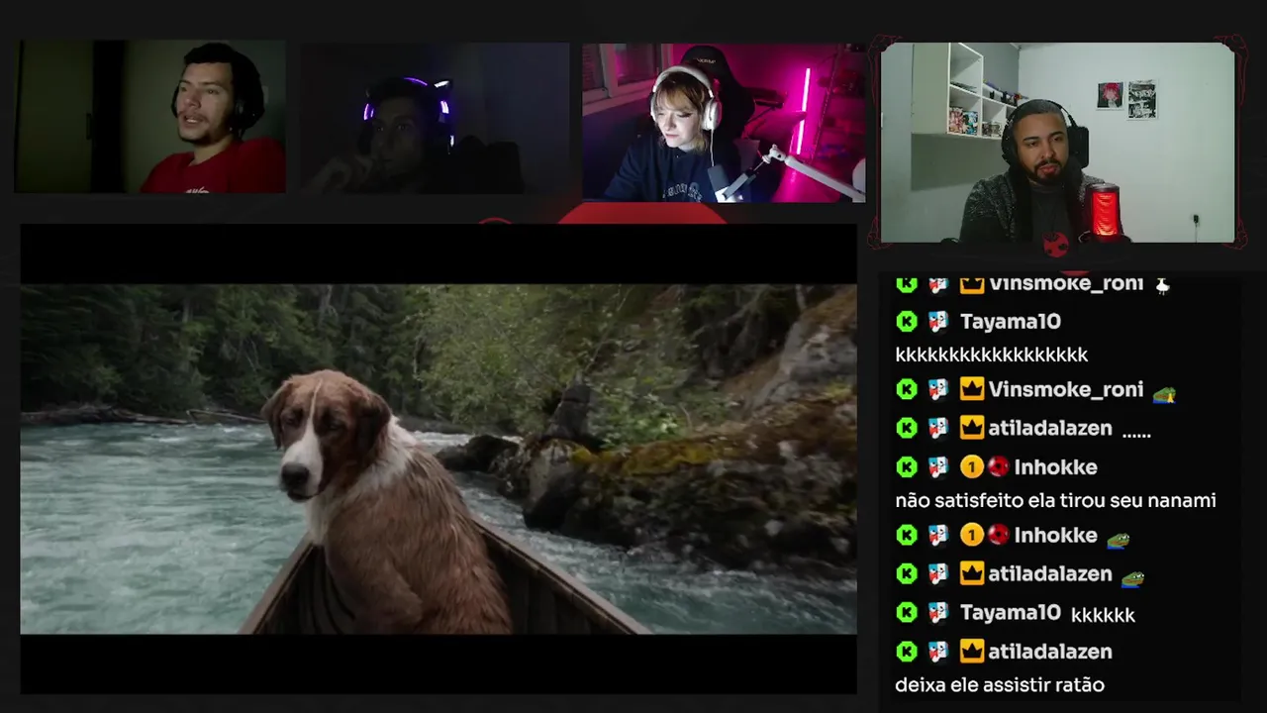Viewport: 1267px width, 713px height.
Task: Click the bird emoji after top Vinsmoke_roni
Action: click(1163, 285)
